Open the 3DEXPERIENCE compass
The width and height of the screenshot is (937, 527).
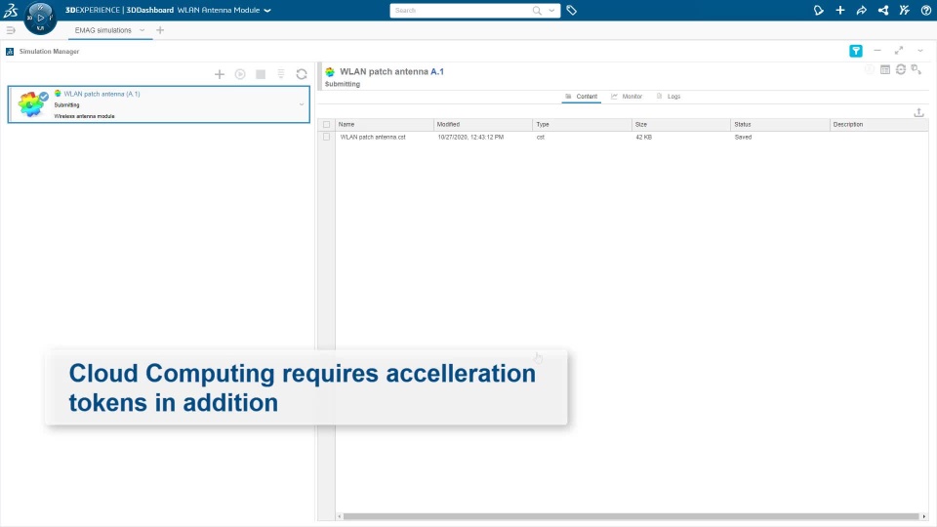click(40, 18)
